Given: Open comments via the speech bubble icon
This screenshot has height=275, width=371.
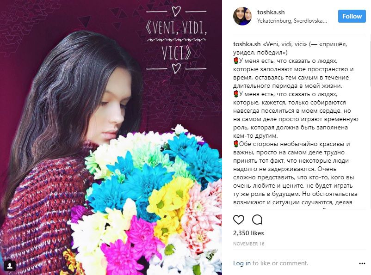Looking at the screenshot, I should (x=257, y=220).
